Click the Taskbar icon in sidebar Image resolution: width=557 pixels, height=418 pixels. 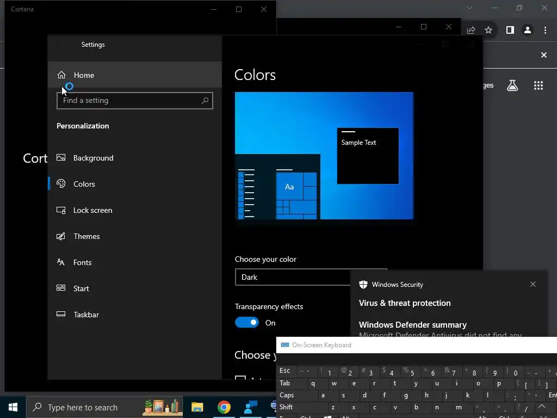(61, 314)
